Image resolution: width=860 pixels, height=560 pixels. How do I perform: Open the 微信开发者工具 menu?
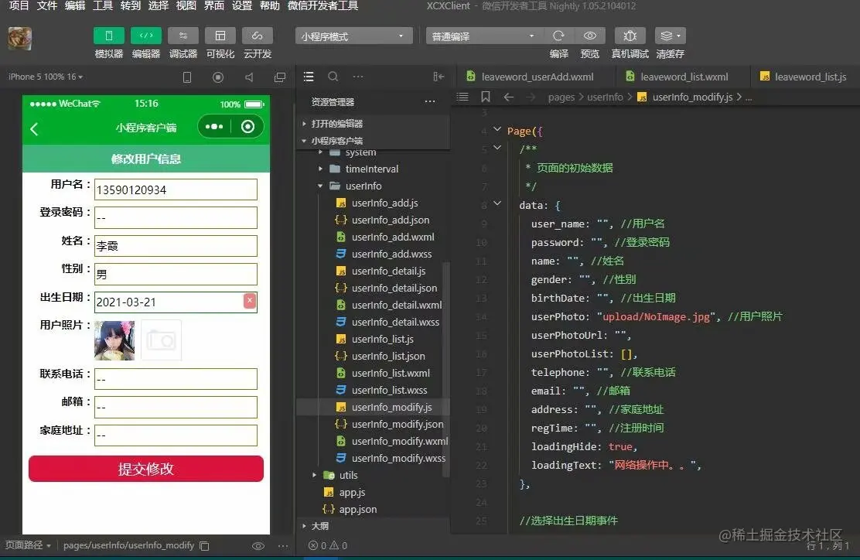(322, 5)
